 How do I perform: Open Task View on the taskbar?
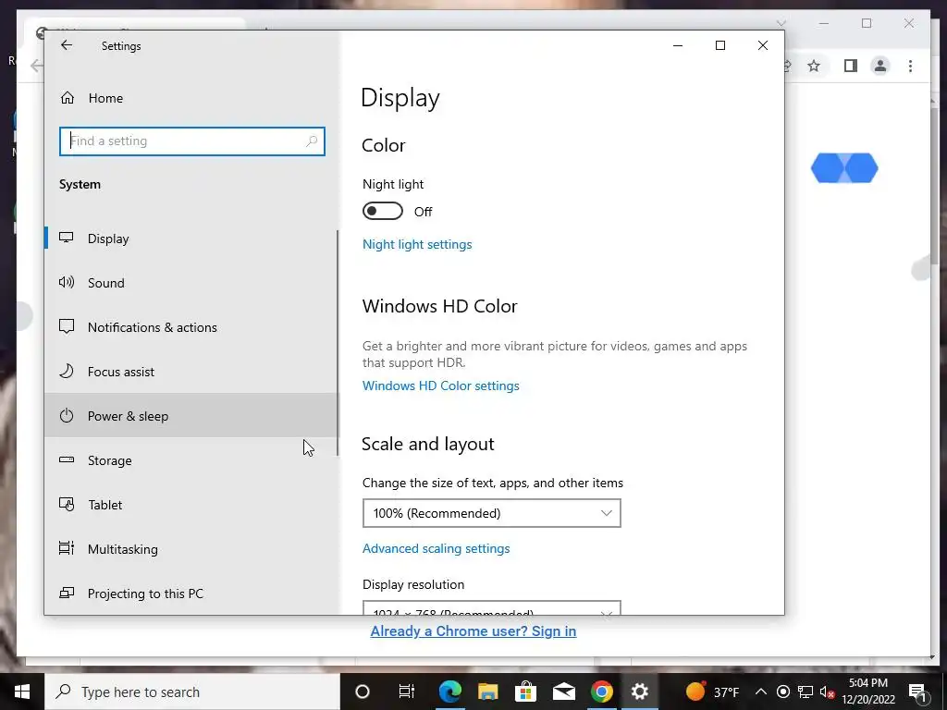pyautogui.click(x=407, y=692)
